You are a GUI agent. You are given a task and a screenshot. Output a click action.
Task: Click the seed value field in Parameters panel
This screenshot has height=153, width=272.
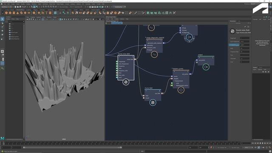pos(245,62)
